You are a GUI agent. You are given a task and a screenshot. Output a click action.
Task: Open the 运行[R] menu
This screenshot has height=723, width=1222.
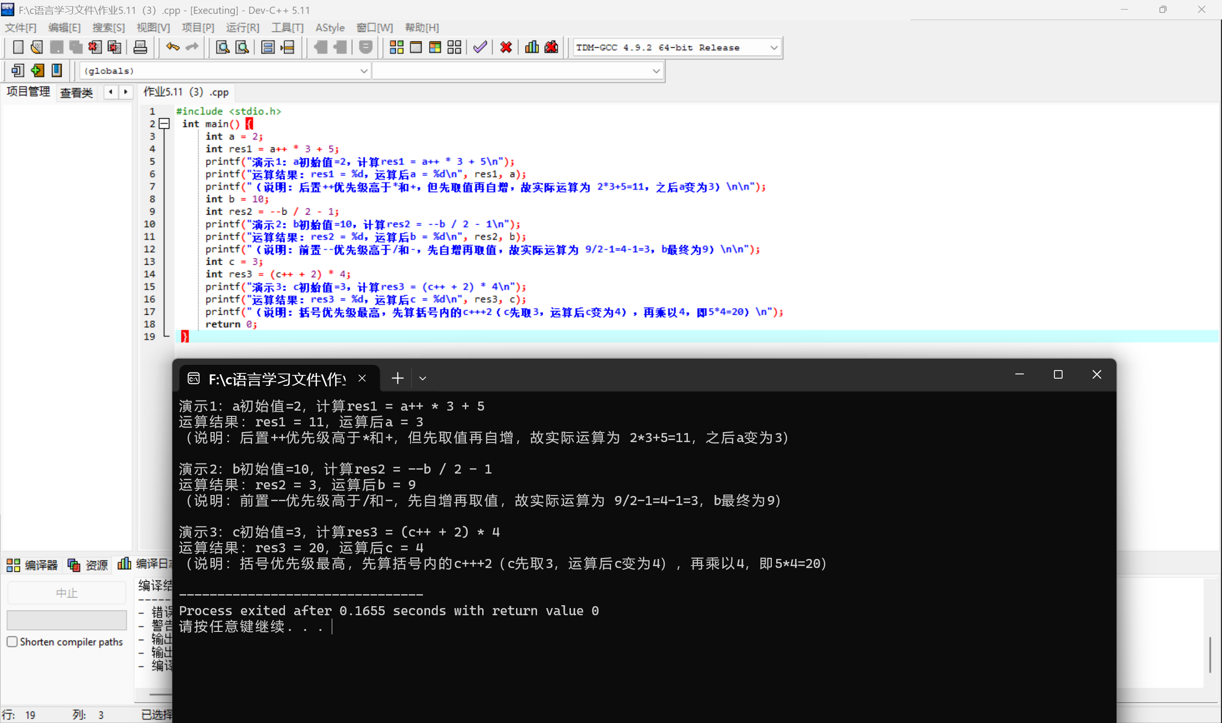(242, 28)
